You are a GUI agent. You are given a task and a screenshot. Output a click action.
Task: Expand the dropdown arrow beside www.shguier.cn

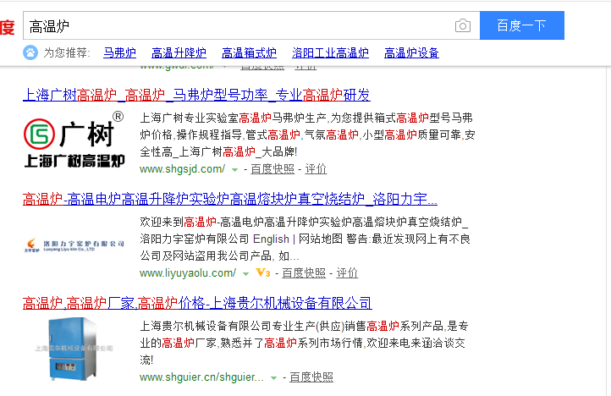[273, 377]
